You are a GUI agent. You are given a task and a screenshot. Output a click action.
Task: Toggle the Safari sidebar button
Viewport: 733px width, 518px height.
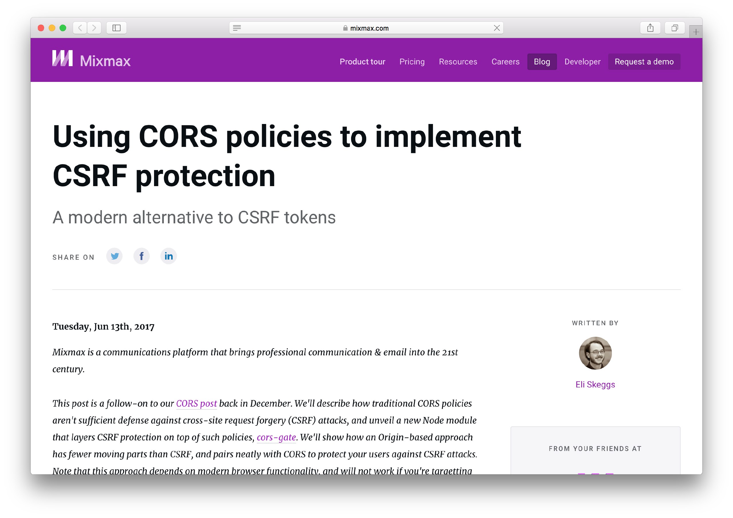click(117, 28)
